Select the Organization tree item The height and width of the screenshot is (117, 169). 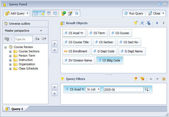pyautogui.click(x=27, y=64)
